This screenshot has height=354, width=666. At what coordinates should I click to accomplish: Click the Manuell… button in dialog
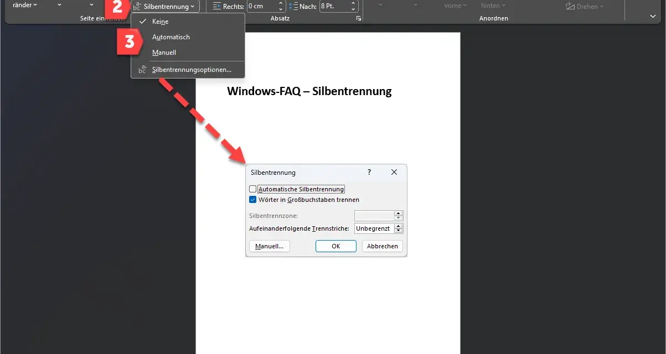click(270, 246)
